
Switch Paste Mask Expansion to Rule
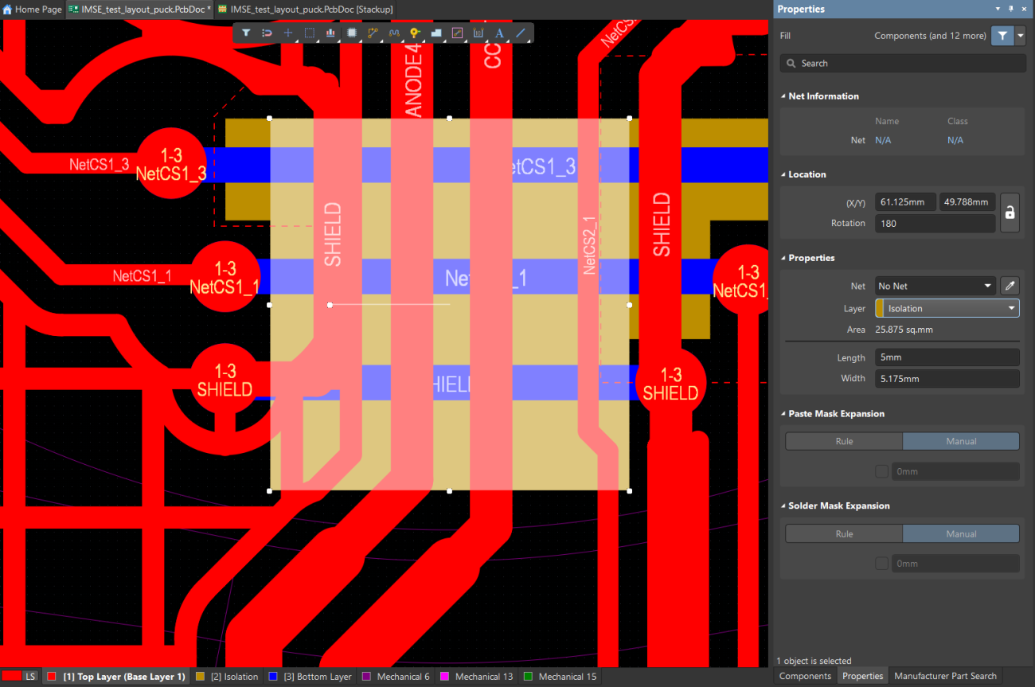[844, 440]
